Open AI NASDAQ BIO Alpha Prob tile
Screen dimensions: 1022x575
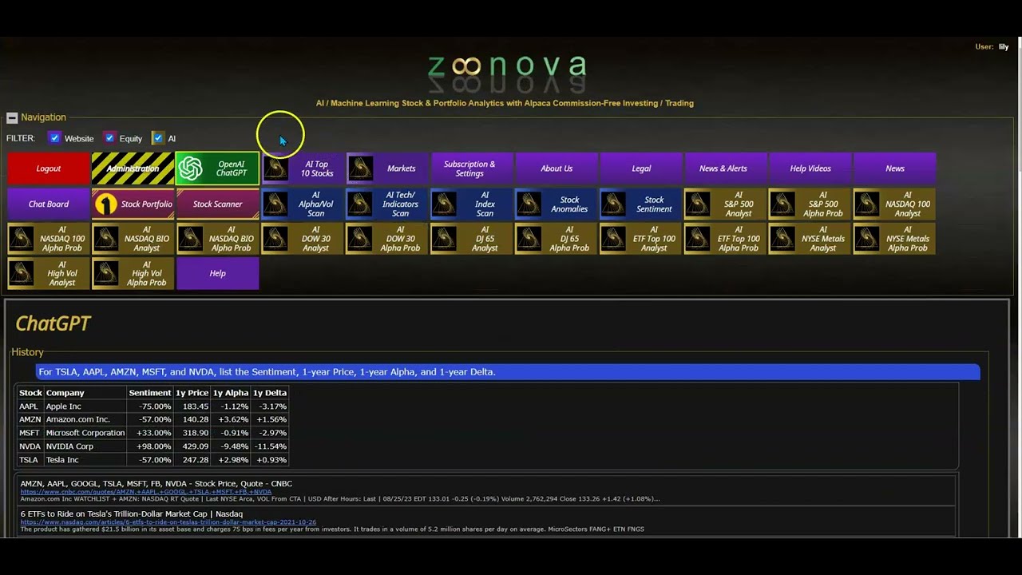[218, 239]
